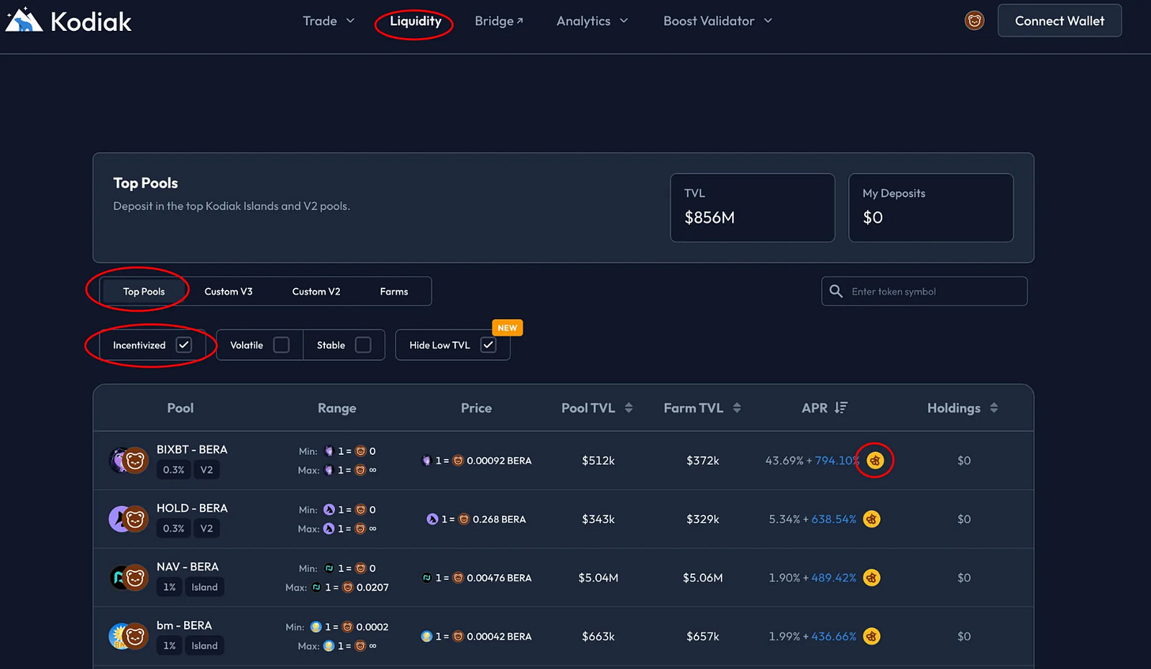Enable the Stable checkbox

tap(363, 345)
